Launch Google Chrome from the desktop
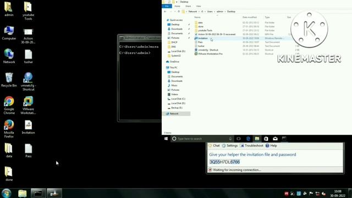The height and width of the screenshot is (198, 352). coord(9,106)
